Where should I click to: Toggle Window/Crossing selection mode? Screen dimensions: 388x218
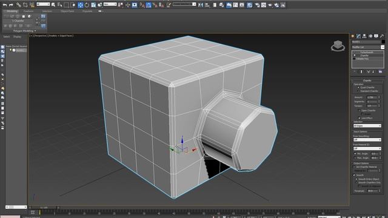pyautogui.click(x=73, y=5)
